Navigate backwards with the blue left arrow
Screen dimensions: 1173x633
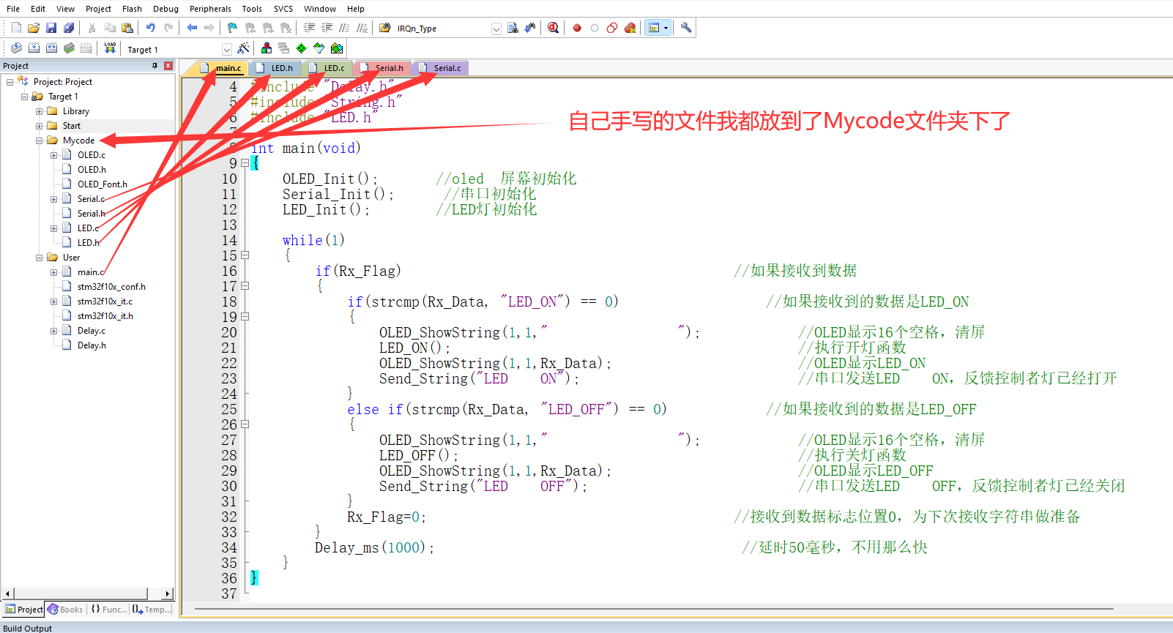(192, 28)
